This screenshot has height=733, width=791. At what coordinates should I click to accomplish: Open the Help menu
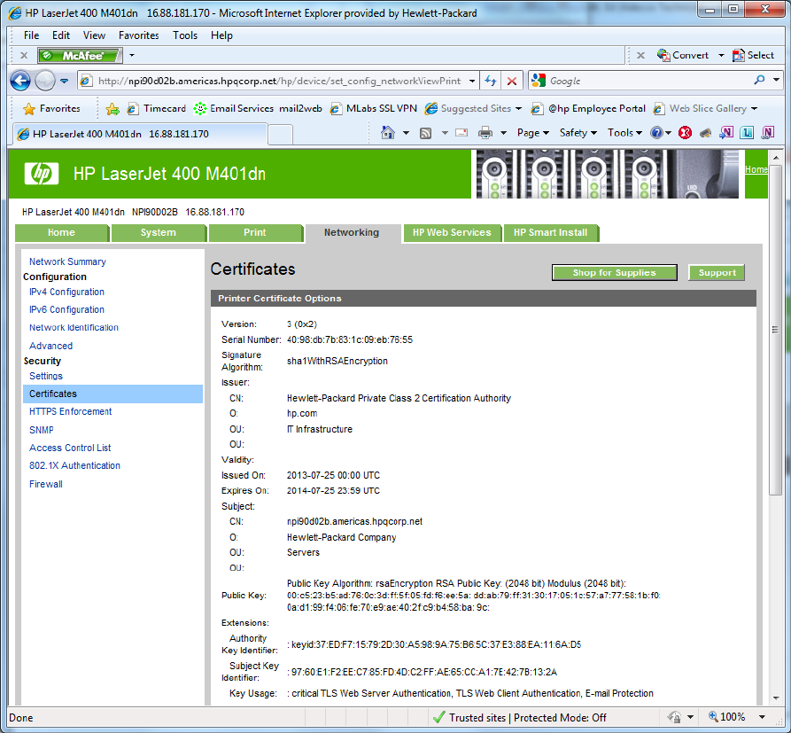tap(221, 35)
